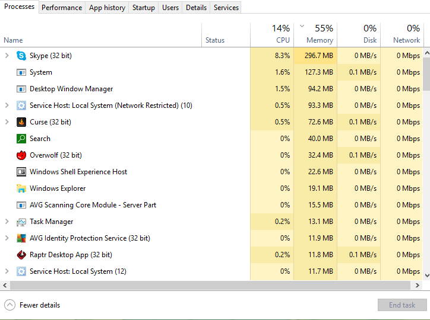Viewport: 430px width, 320px height.
Task: Click the Raptr Desktop App icon
Action: tap(21, 255)
